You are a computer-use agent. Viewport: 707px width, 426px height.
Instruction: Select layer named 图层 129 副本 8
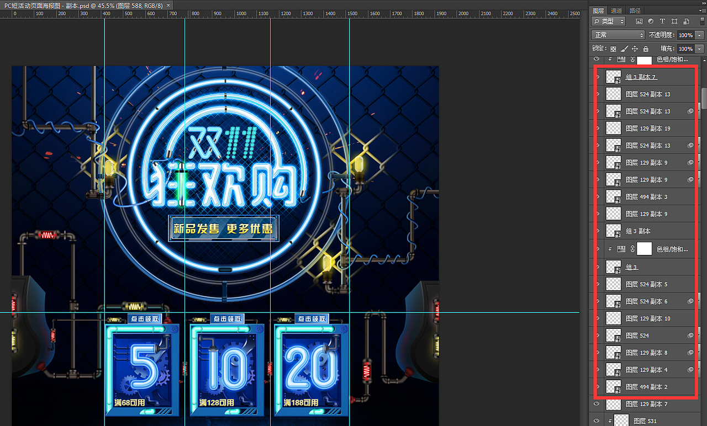[646, 353]
